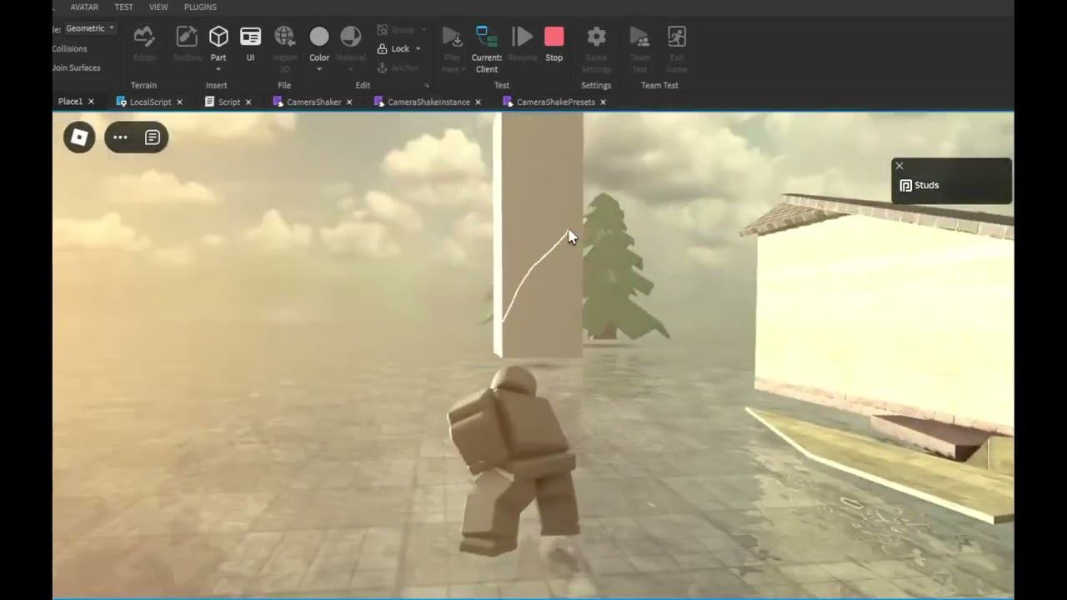Expand the Part type dropdown arrow

tap(218, 69)
